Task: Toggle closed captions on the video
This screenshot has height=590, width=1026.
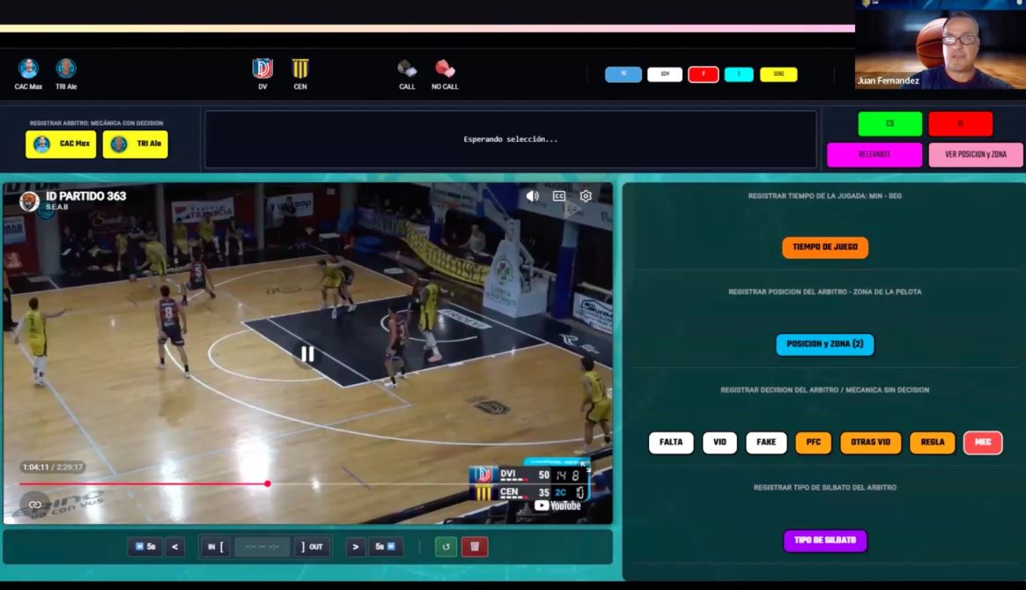Action: [x=559, y=195]
